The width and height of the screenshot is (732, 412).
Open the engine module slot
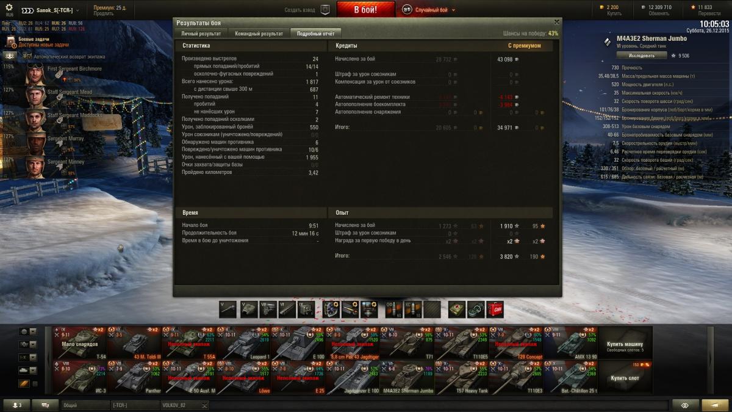[x=267, y=309]
